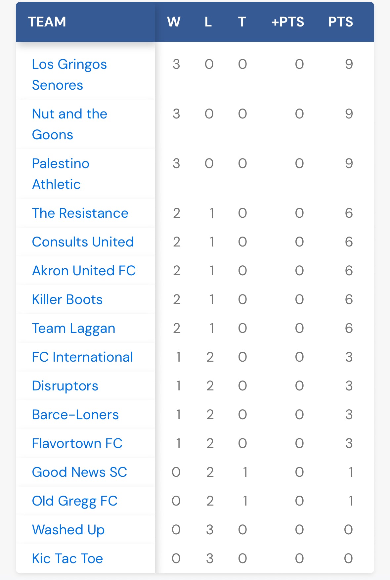Open the FC International team link
390x580 pixels.
coord(82,357)
